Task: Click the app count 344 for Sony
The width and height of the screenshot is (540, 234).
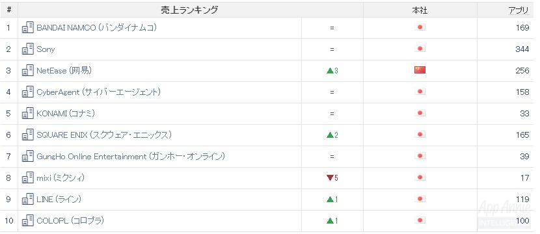Action: (522, 49)
